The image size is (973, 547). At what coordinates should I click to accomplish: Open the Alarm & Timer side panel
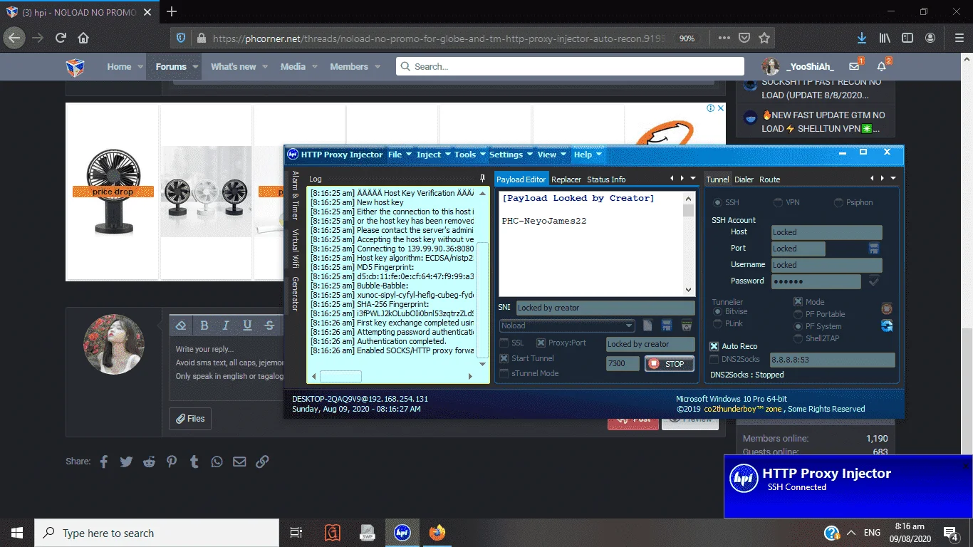click(296, 194)
